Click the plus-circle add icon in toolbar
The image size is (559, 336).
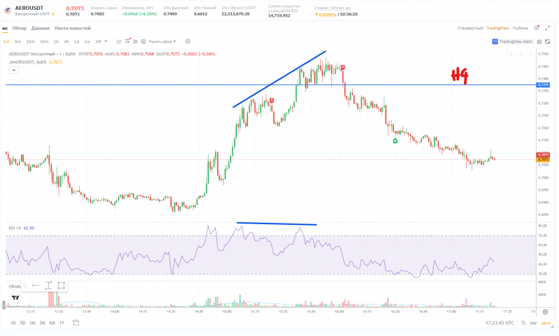[187, 41]
